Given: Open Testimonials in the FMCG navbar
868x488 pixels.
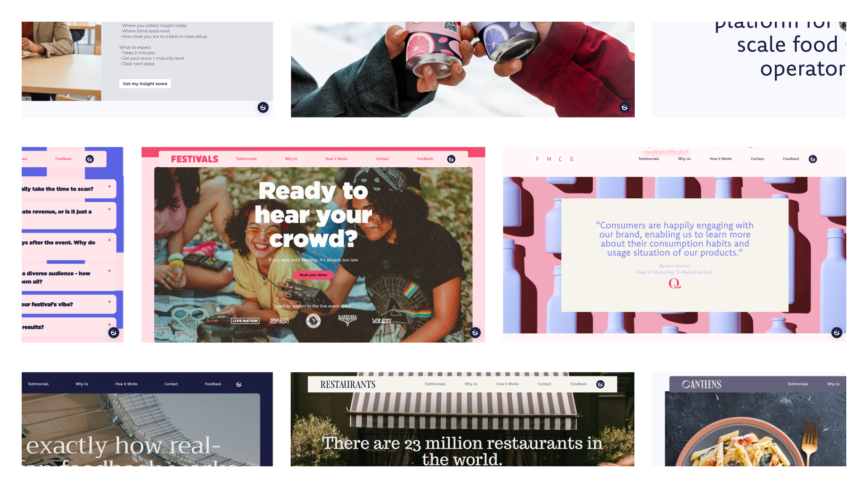Looking at the screenshot, I should click(x=649, y=159).
